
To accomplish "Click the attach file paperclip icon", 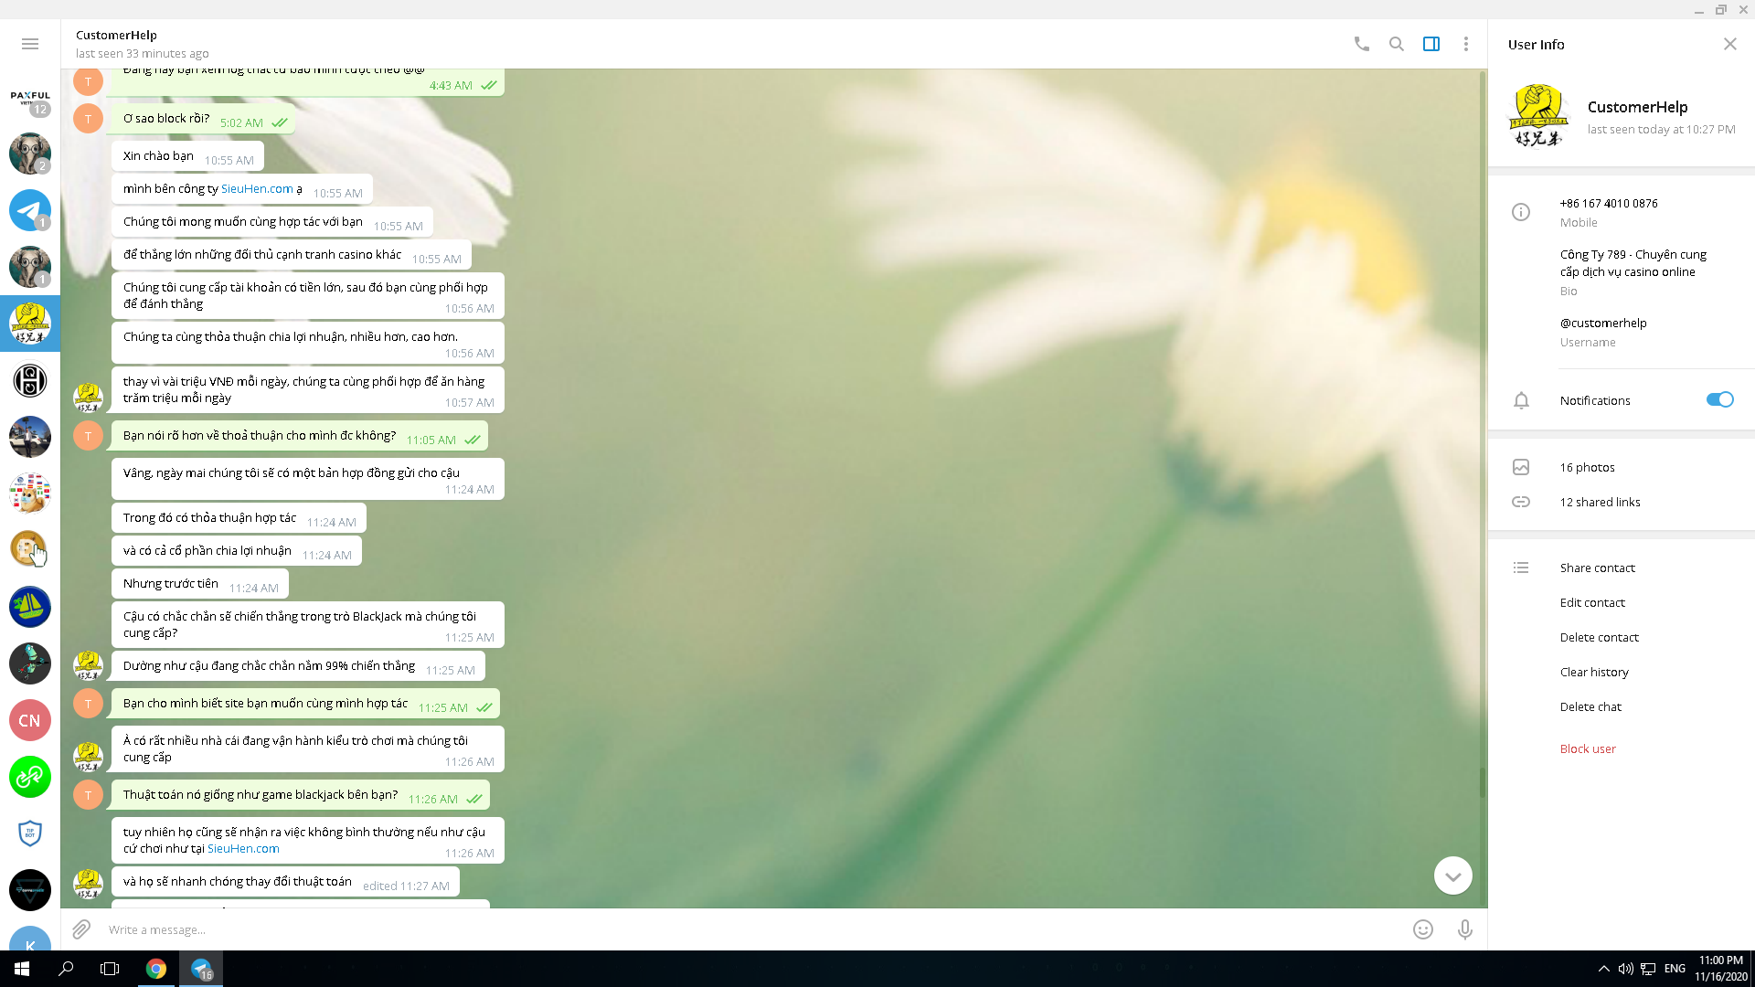I will [x=81, y=929].
